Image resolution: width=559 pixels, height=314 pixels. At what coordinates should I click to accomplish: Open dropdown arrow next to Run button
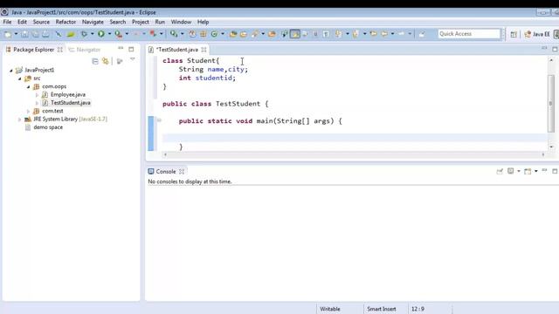pos(109,34)
